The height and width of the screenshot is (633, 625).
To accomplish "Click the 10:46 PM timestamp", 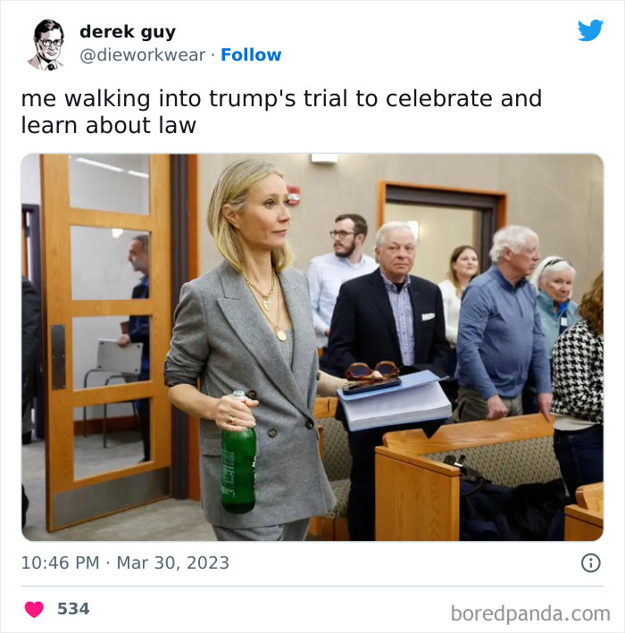I will (x=60, y=562).
